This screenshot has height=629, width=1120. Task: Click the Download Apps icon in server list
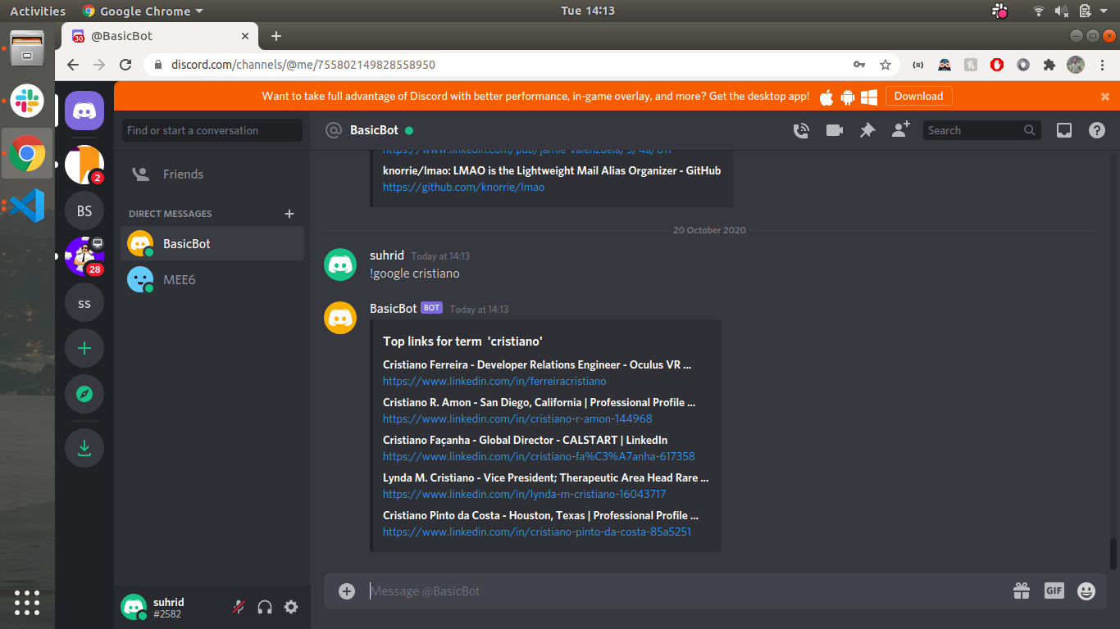tap(84, 448)
